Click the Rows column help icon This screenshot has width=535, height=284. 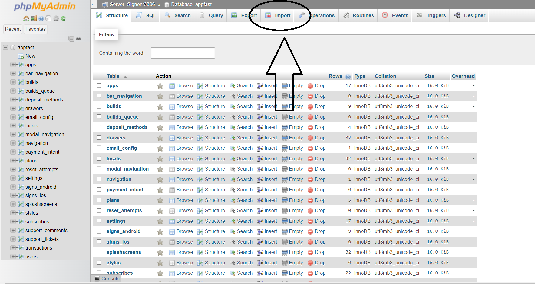click(348, 77)
